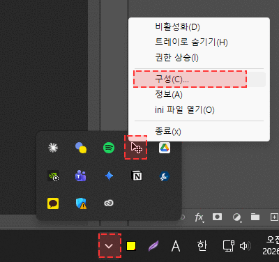Select 권한 상승(I) menu entry
The height and width of the screenshot is (262, 279).
[199, 57]
